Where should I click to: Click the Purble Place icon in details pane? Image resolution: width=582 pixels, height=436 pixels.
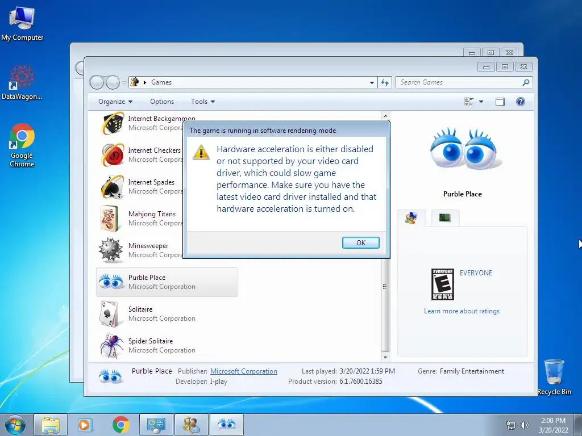110,376
